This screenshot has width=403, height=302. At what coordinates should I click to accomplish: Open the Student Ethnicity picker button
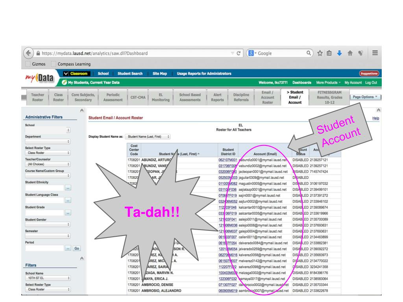coord(68,188)
